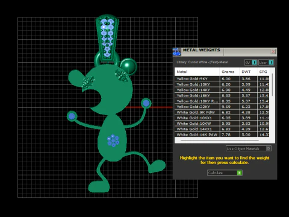Select the blue gem cluster on the figure's belly
Viewport: 289px width, 217px height.
point(113,140)
